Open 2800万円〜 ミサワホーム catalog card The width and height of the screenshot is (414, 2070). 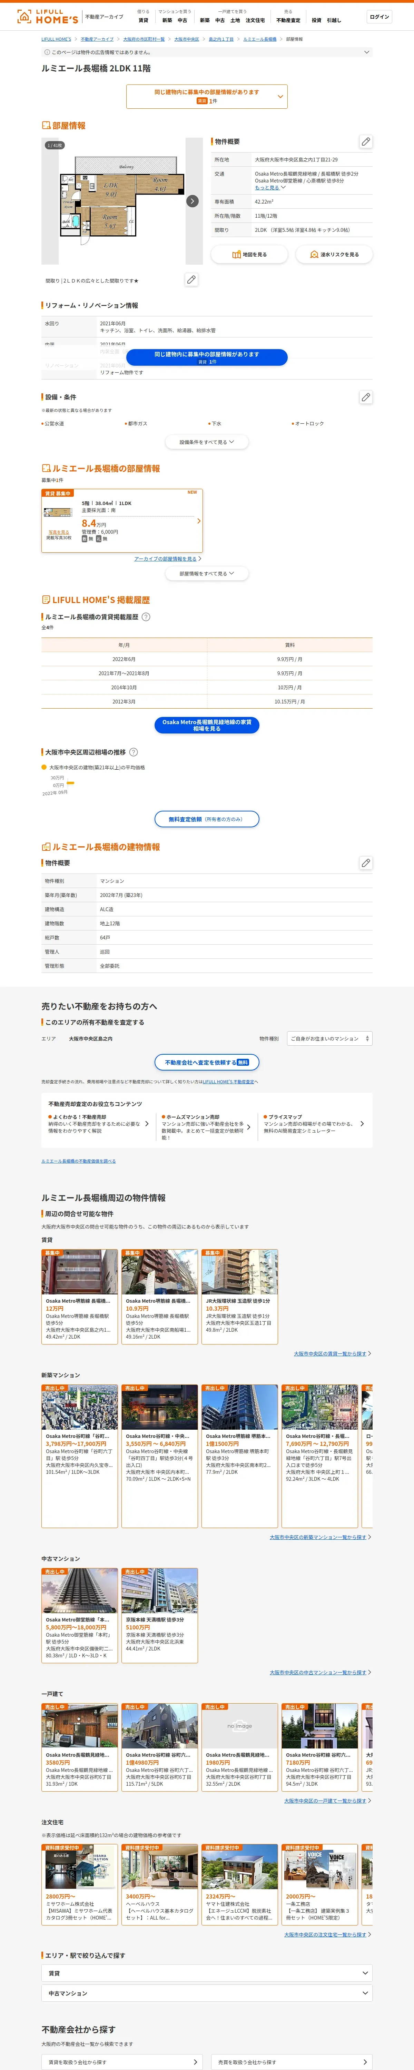[80, 1884]
